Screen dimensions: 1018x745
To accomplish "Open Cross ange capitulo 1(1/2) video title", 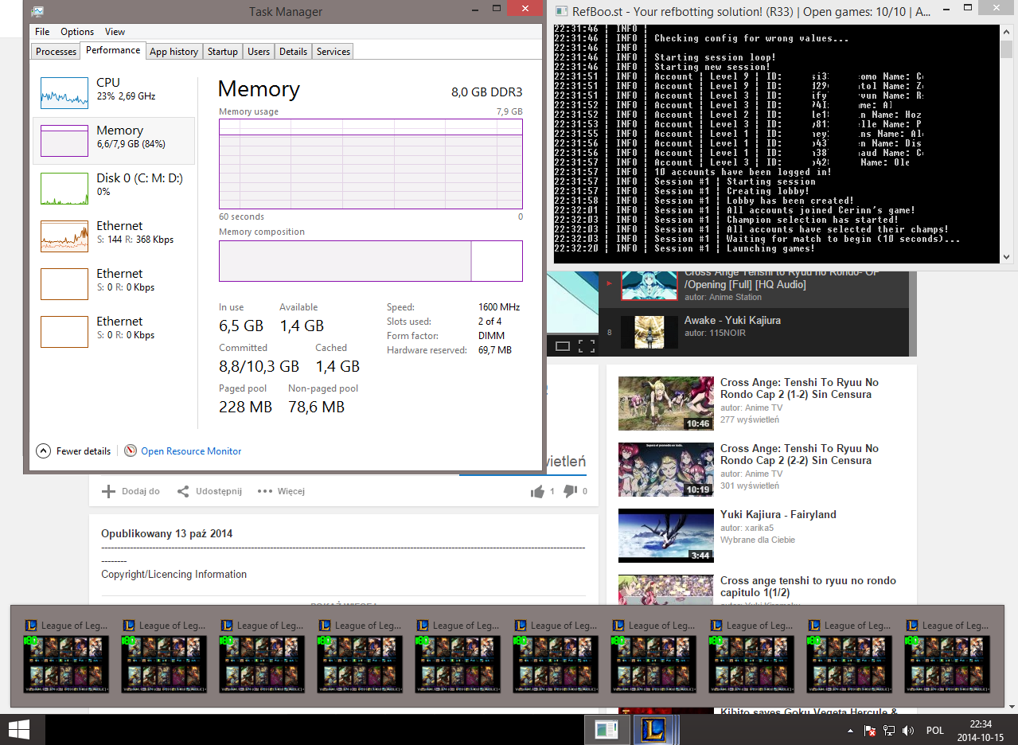I will (808, 587).
